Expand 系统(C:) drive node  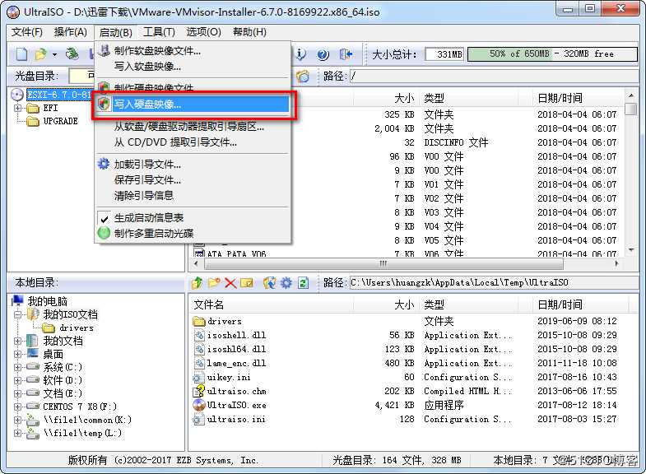coord(17,367)
